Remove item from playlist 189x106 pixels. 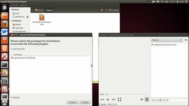(157, 100)
